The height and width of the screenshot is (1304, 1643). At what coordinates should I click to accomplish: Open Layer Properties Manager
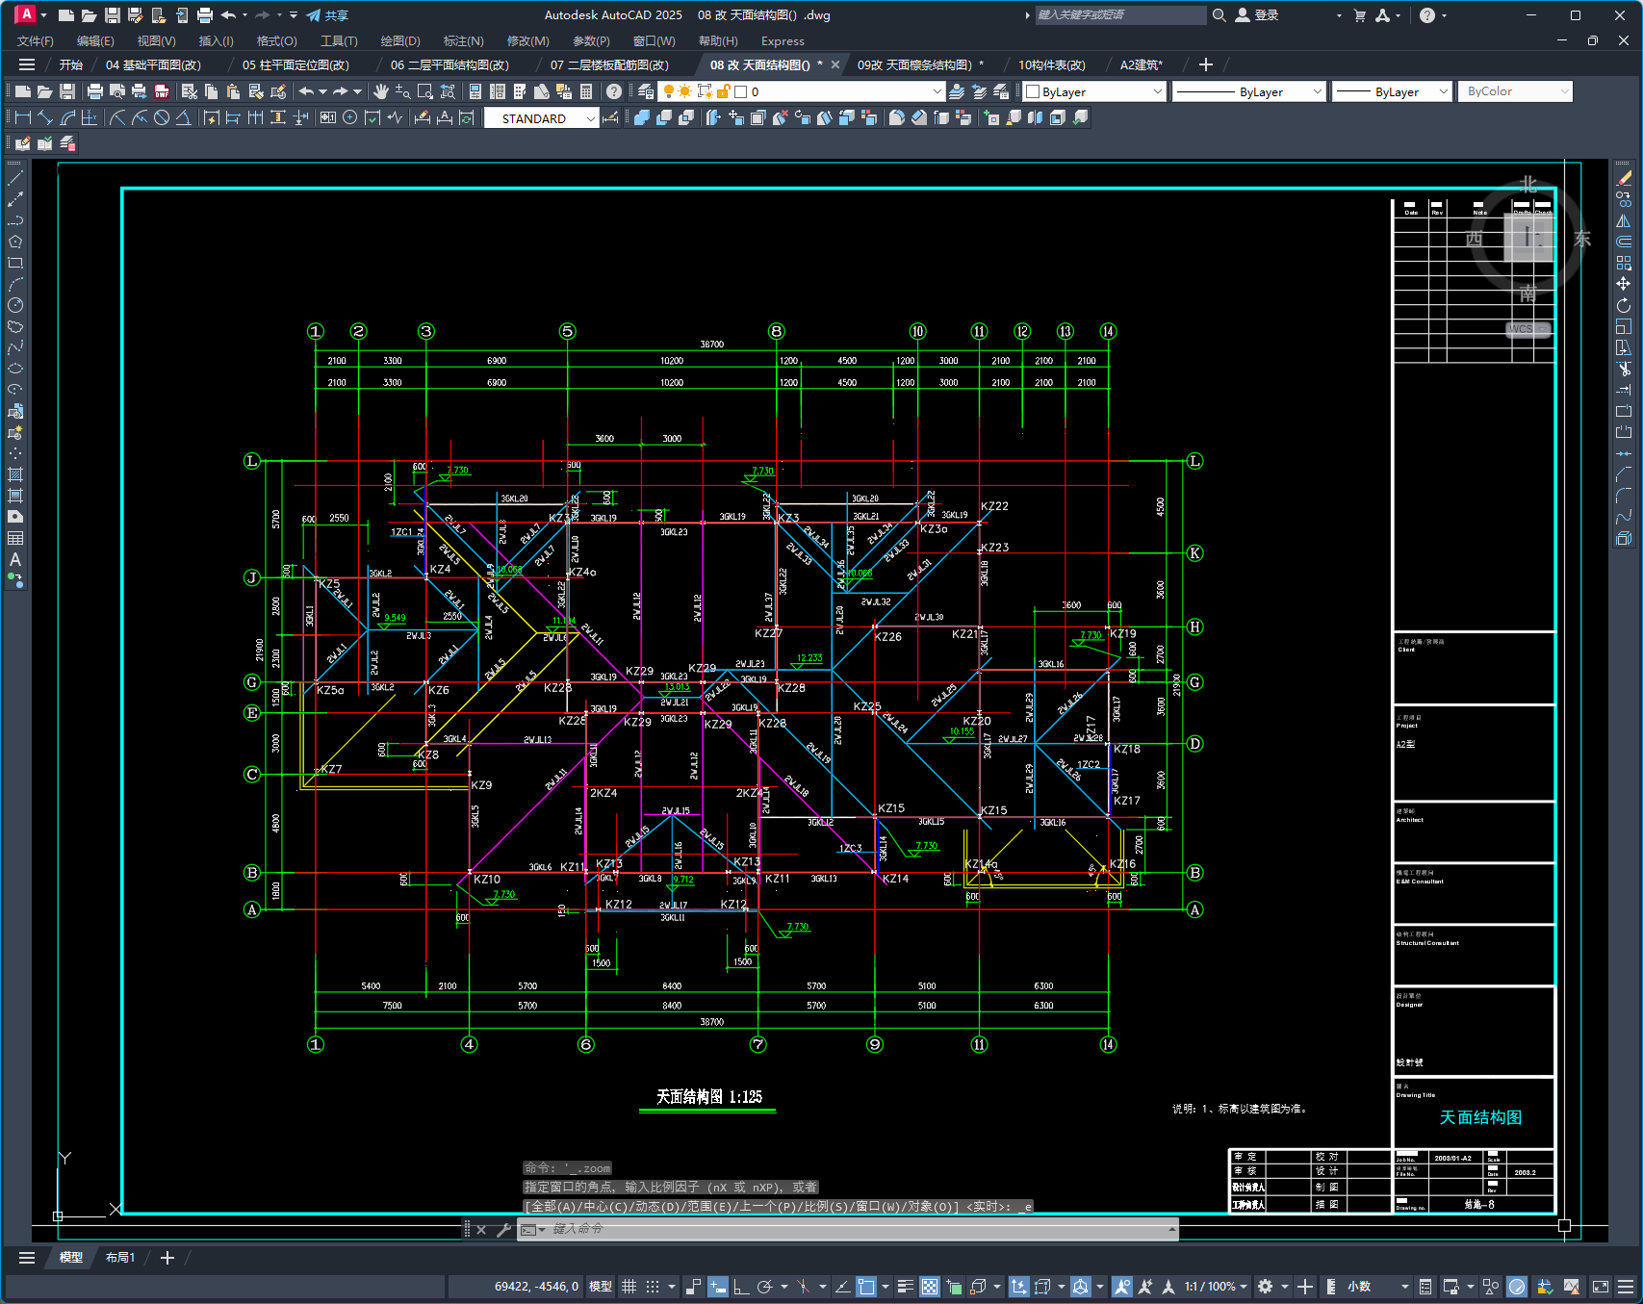pos(646,91)
